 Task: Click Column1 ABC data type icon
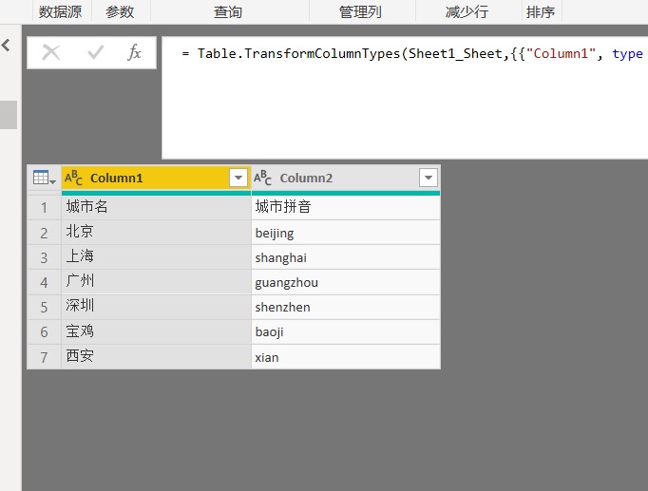pyautogui.click(x=73, y=178)
